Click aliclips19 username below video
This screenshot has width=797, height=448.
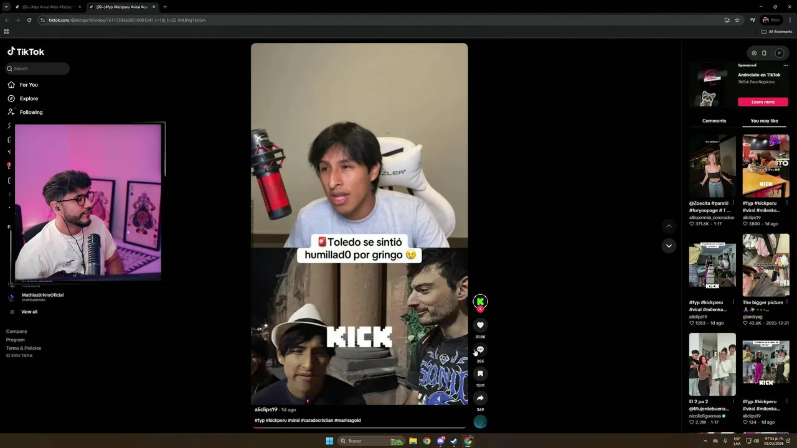tap(266, 409)
